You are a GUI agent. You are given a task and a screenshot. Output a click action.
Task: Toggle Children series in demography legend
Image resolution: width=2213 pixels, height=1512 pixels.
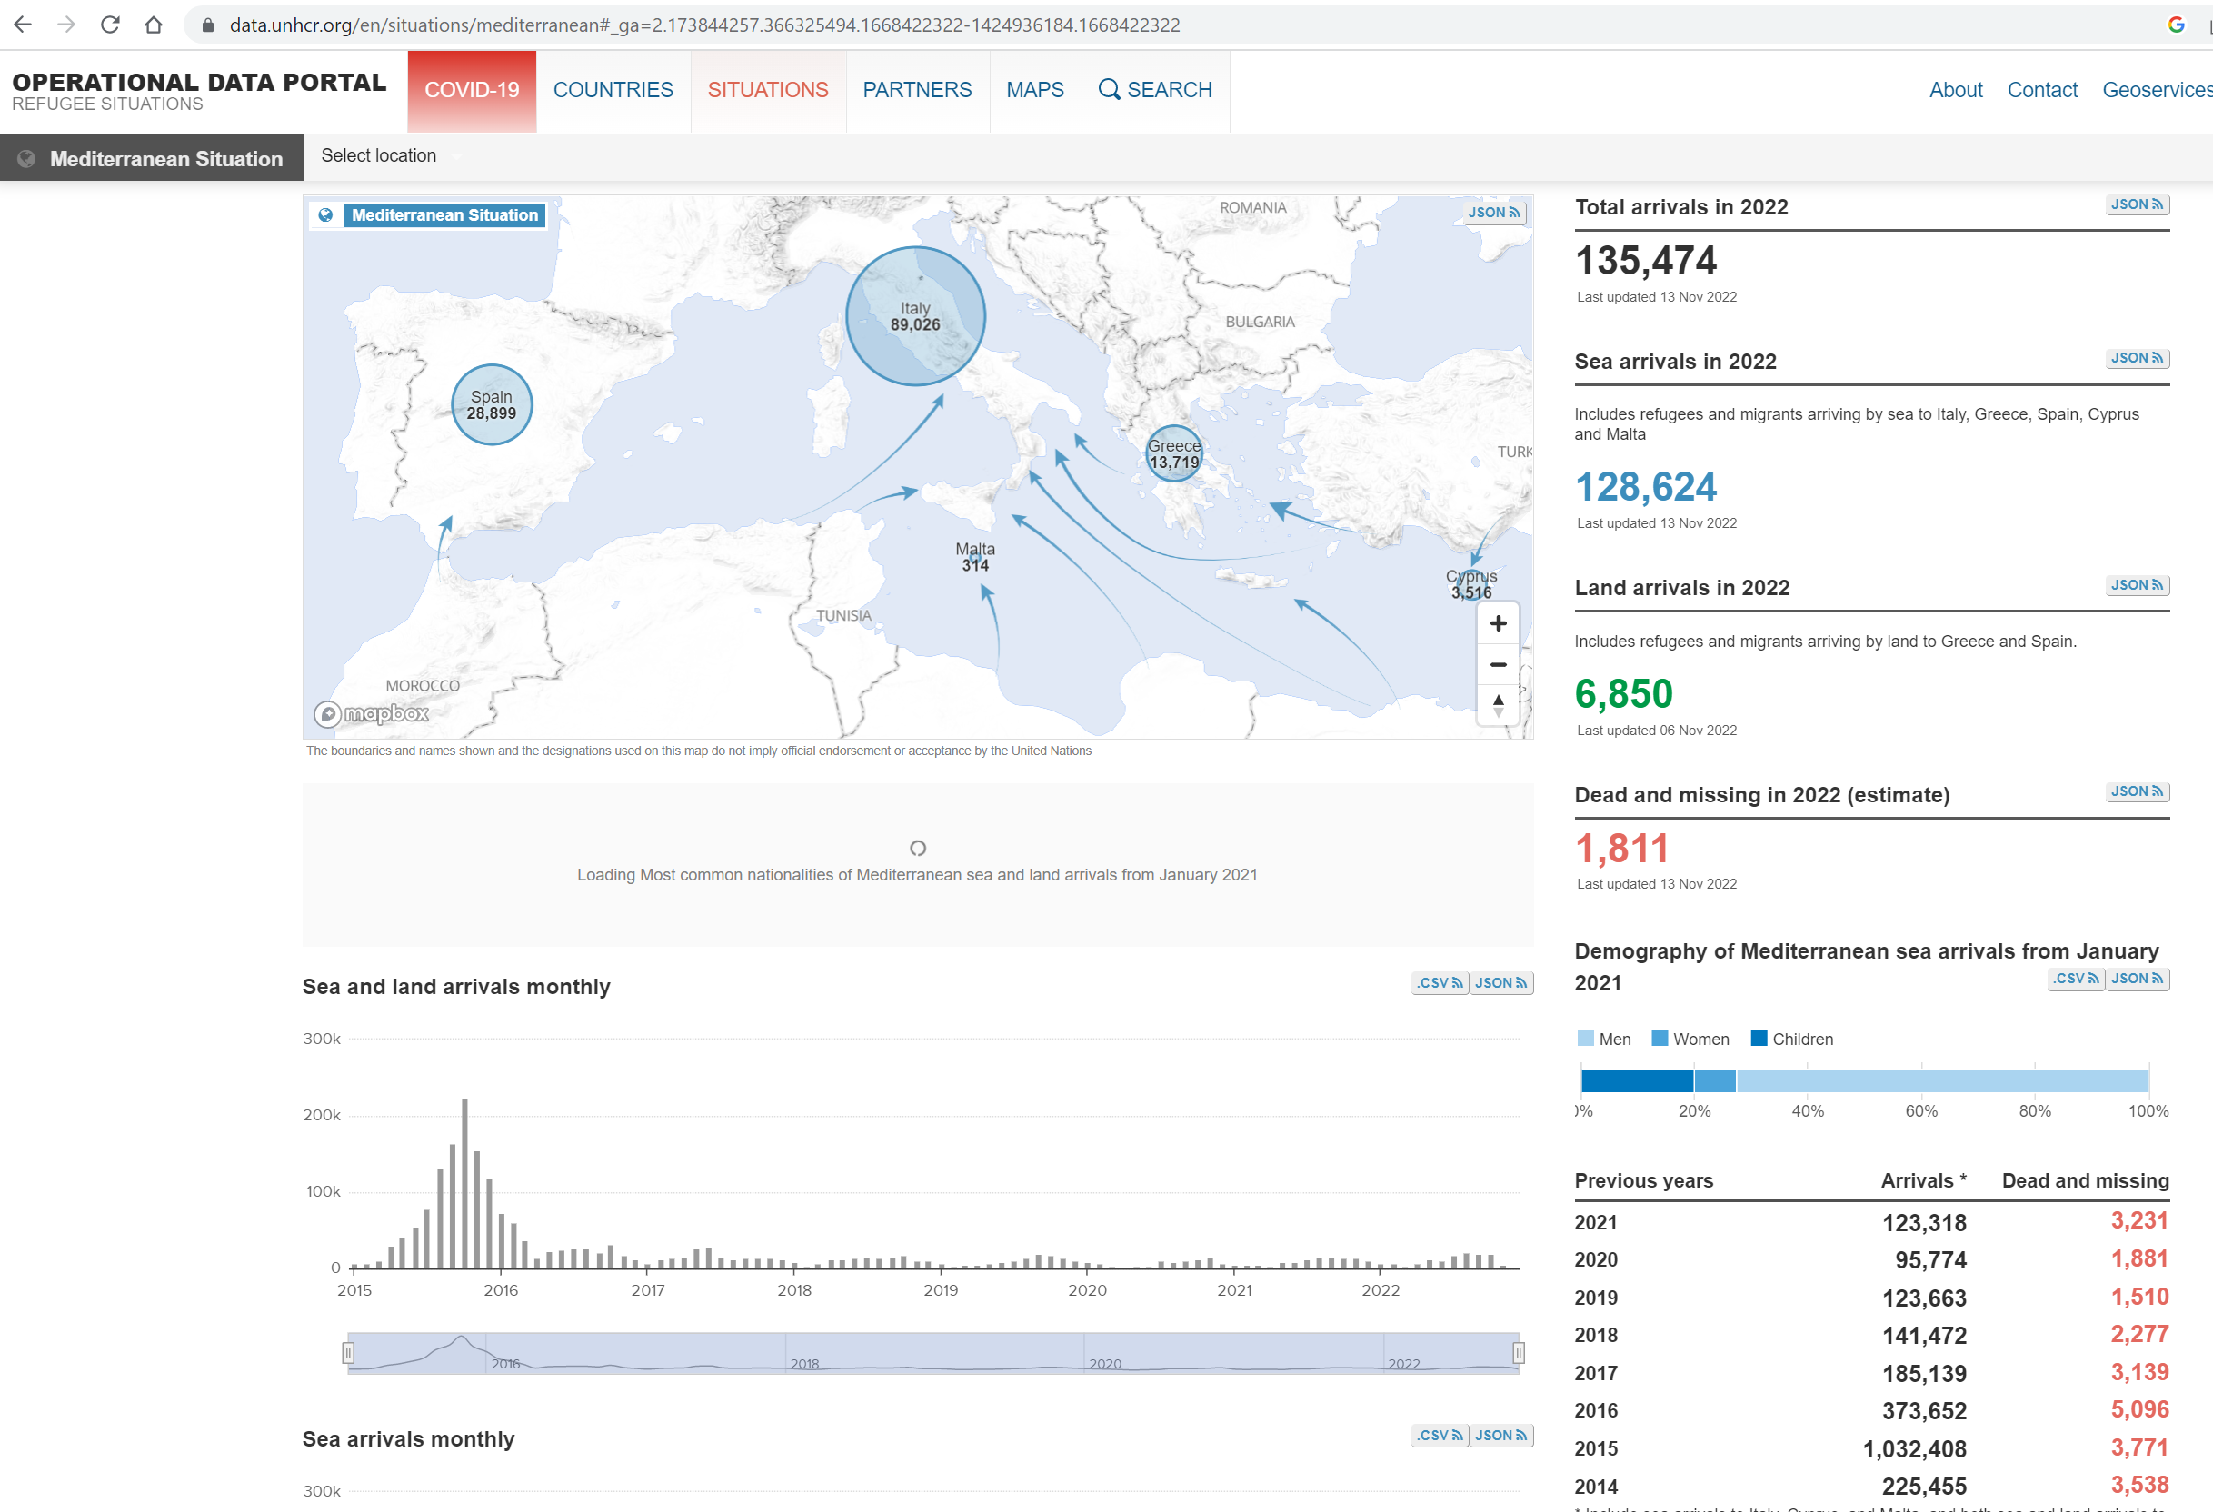pos(1792,1039)
